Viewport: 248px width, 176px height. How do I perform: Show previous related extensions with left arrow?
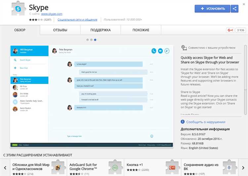tap(5, 168)
